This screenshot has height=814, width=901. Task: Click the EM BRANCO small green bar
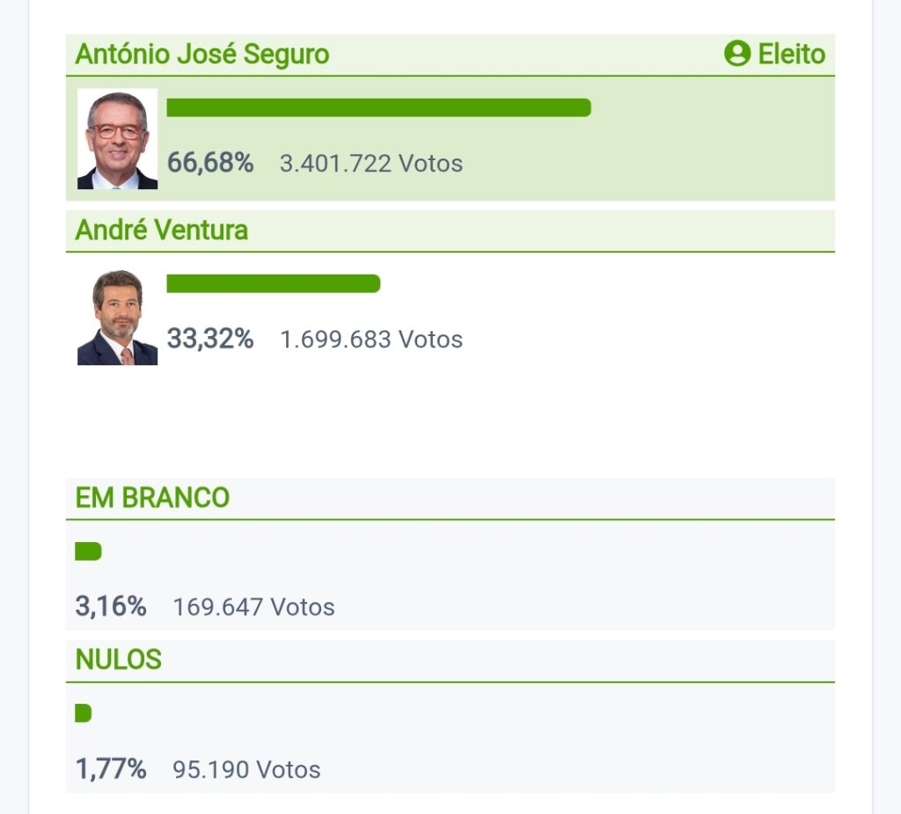click(88, 552)
